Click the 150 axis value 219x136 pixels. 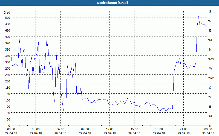coord(8,94)
